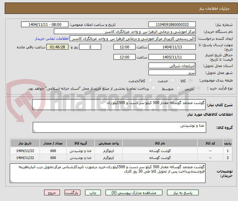Click row number 1 cell

coord(228,151)
